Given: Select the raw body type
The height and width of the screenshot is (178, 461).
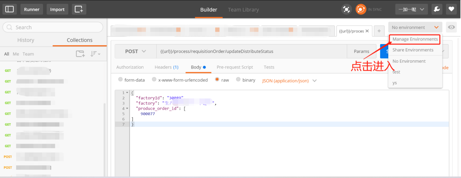Looking at the screenshot, I should pyautogui.click(x=217, y=80).
